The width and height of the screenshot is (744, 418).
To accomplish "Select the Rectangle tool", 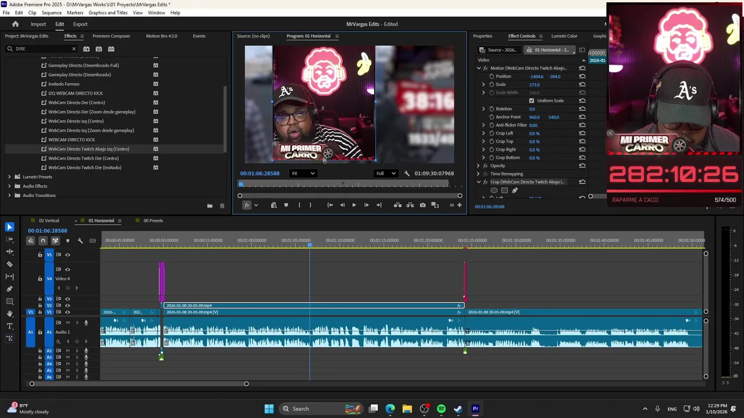I will pyautogui.click(x=9, y=301).
